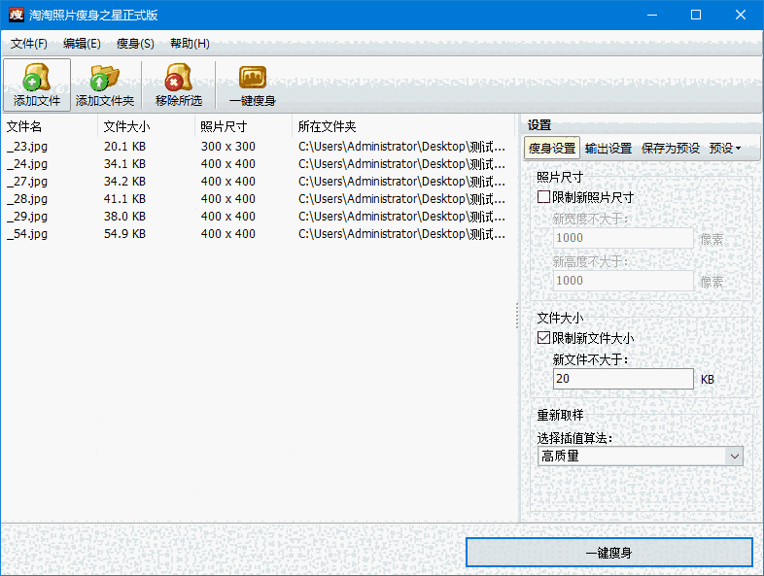Expand the 预设 dropdown
The image size is (764, 576).
(725, 148)
